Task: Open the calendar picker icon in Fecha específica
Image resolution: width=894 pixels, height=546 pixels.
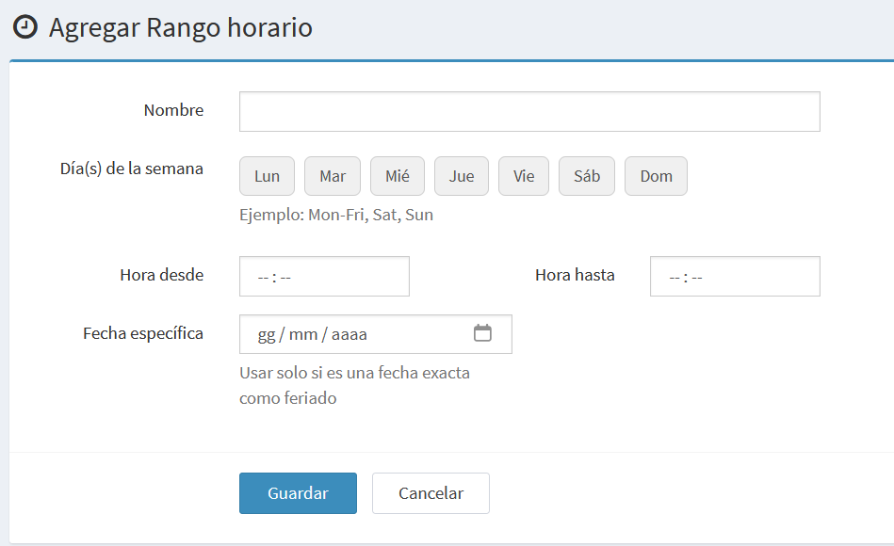Action: [482, 333]
